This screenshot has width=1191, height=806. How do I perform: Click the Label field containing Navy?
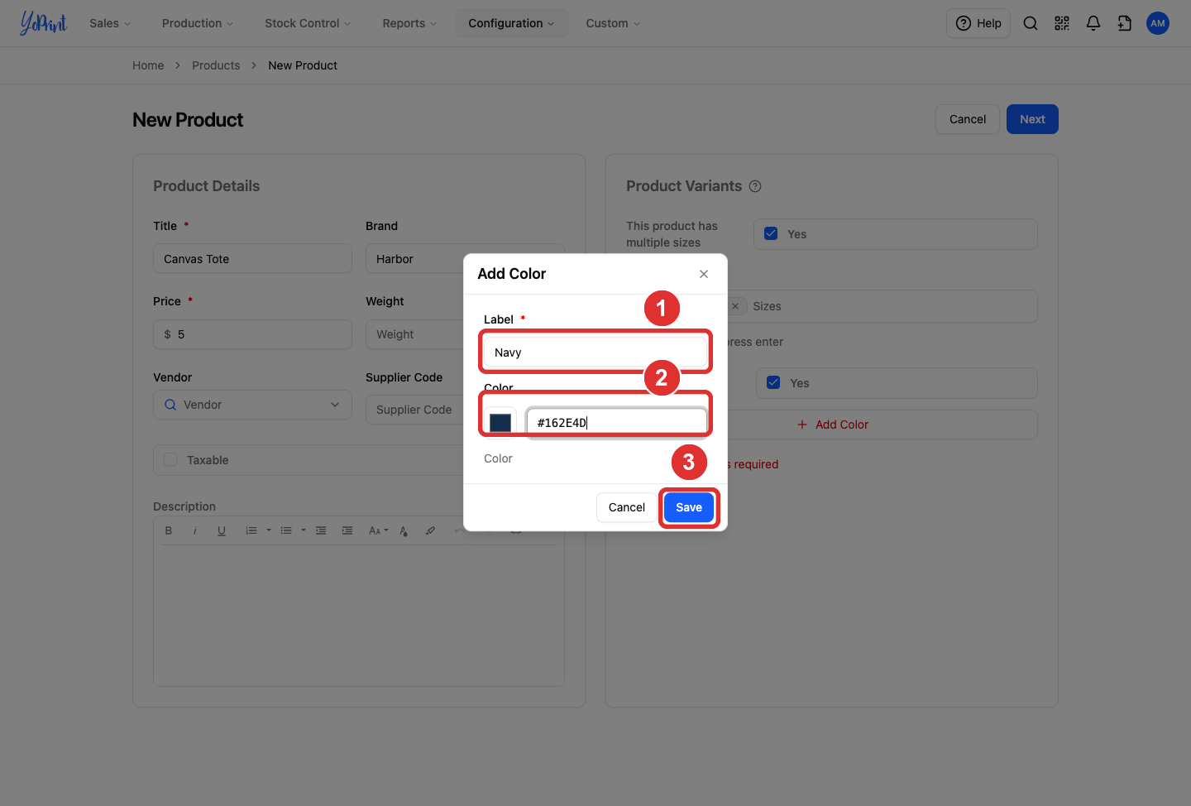(x=595, y=353)
